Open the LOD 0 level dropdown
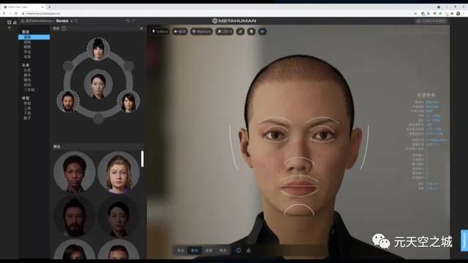The image size is (468, 263). pos(224,31)
